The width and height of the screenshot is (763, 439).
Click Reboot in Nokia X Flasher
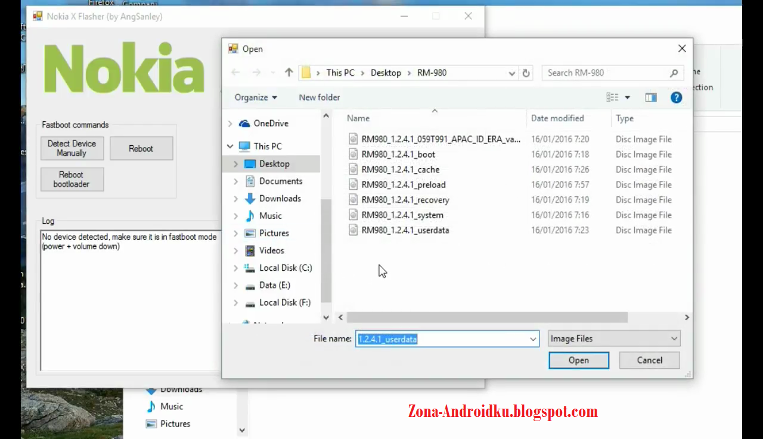point(141,149)
